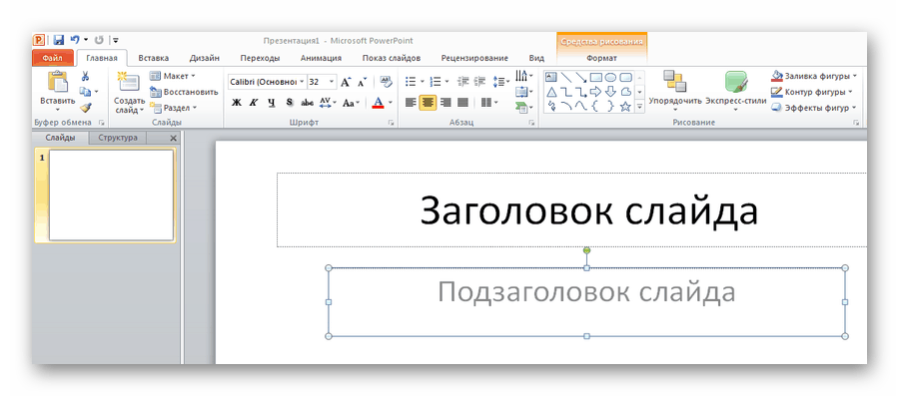This screenshot has height=396, width=899.
Task: Select the Format Painter brush icon
Action: 86,107
